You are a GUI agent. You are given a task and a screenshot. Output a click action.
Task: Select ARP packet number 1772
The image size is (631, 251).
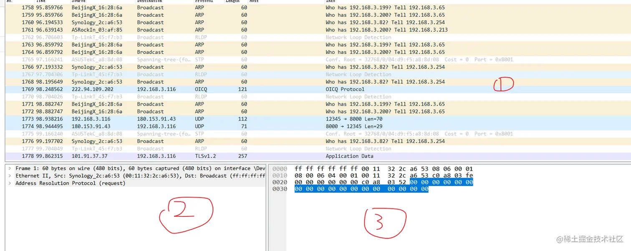[318, 112]
